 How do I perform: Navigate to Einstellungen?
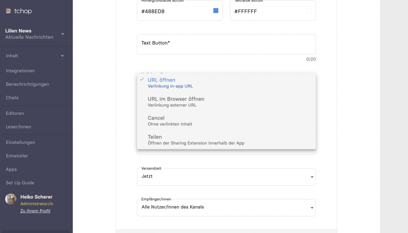[20, 142]
